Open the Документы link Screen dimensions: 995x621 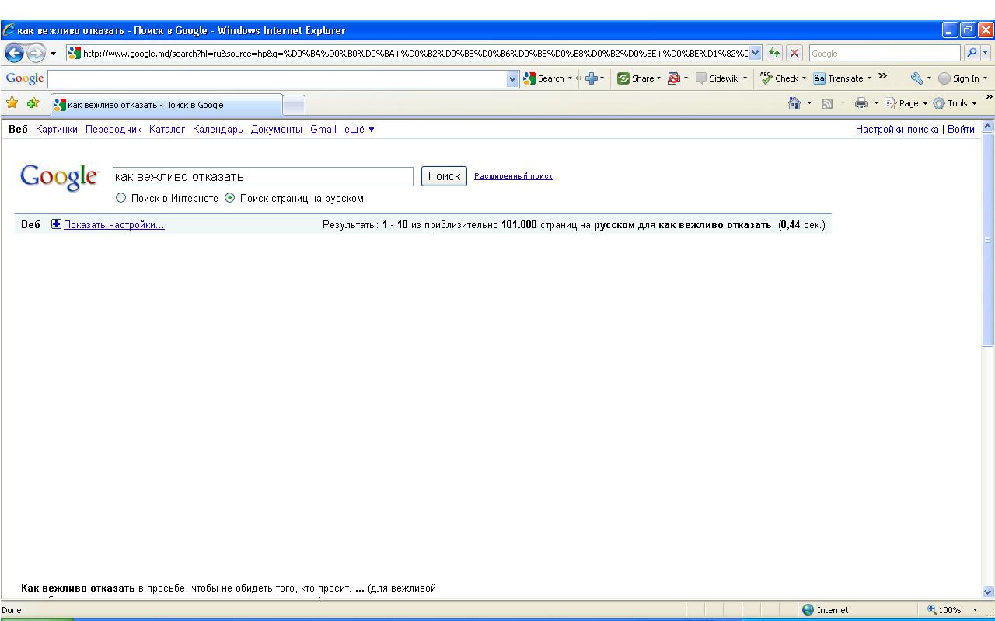[x=277, y=130]
